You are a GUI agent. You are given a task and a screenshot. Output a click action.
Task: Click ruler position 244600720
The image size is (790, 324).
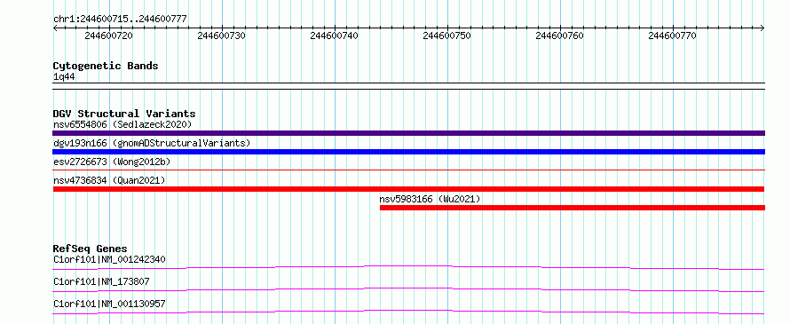pos(109,36)
